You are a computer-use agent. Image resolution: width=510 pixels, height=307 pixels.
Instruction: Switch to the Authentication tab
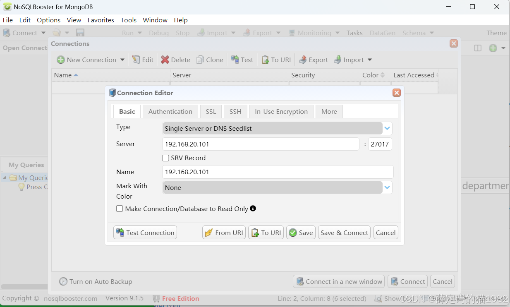(x=170, y=111)
